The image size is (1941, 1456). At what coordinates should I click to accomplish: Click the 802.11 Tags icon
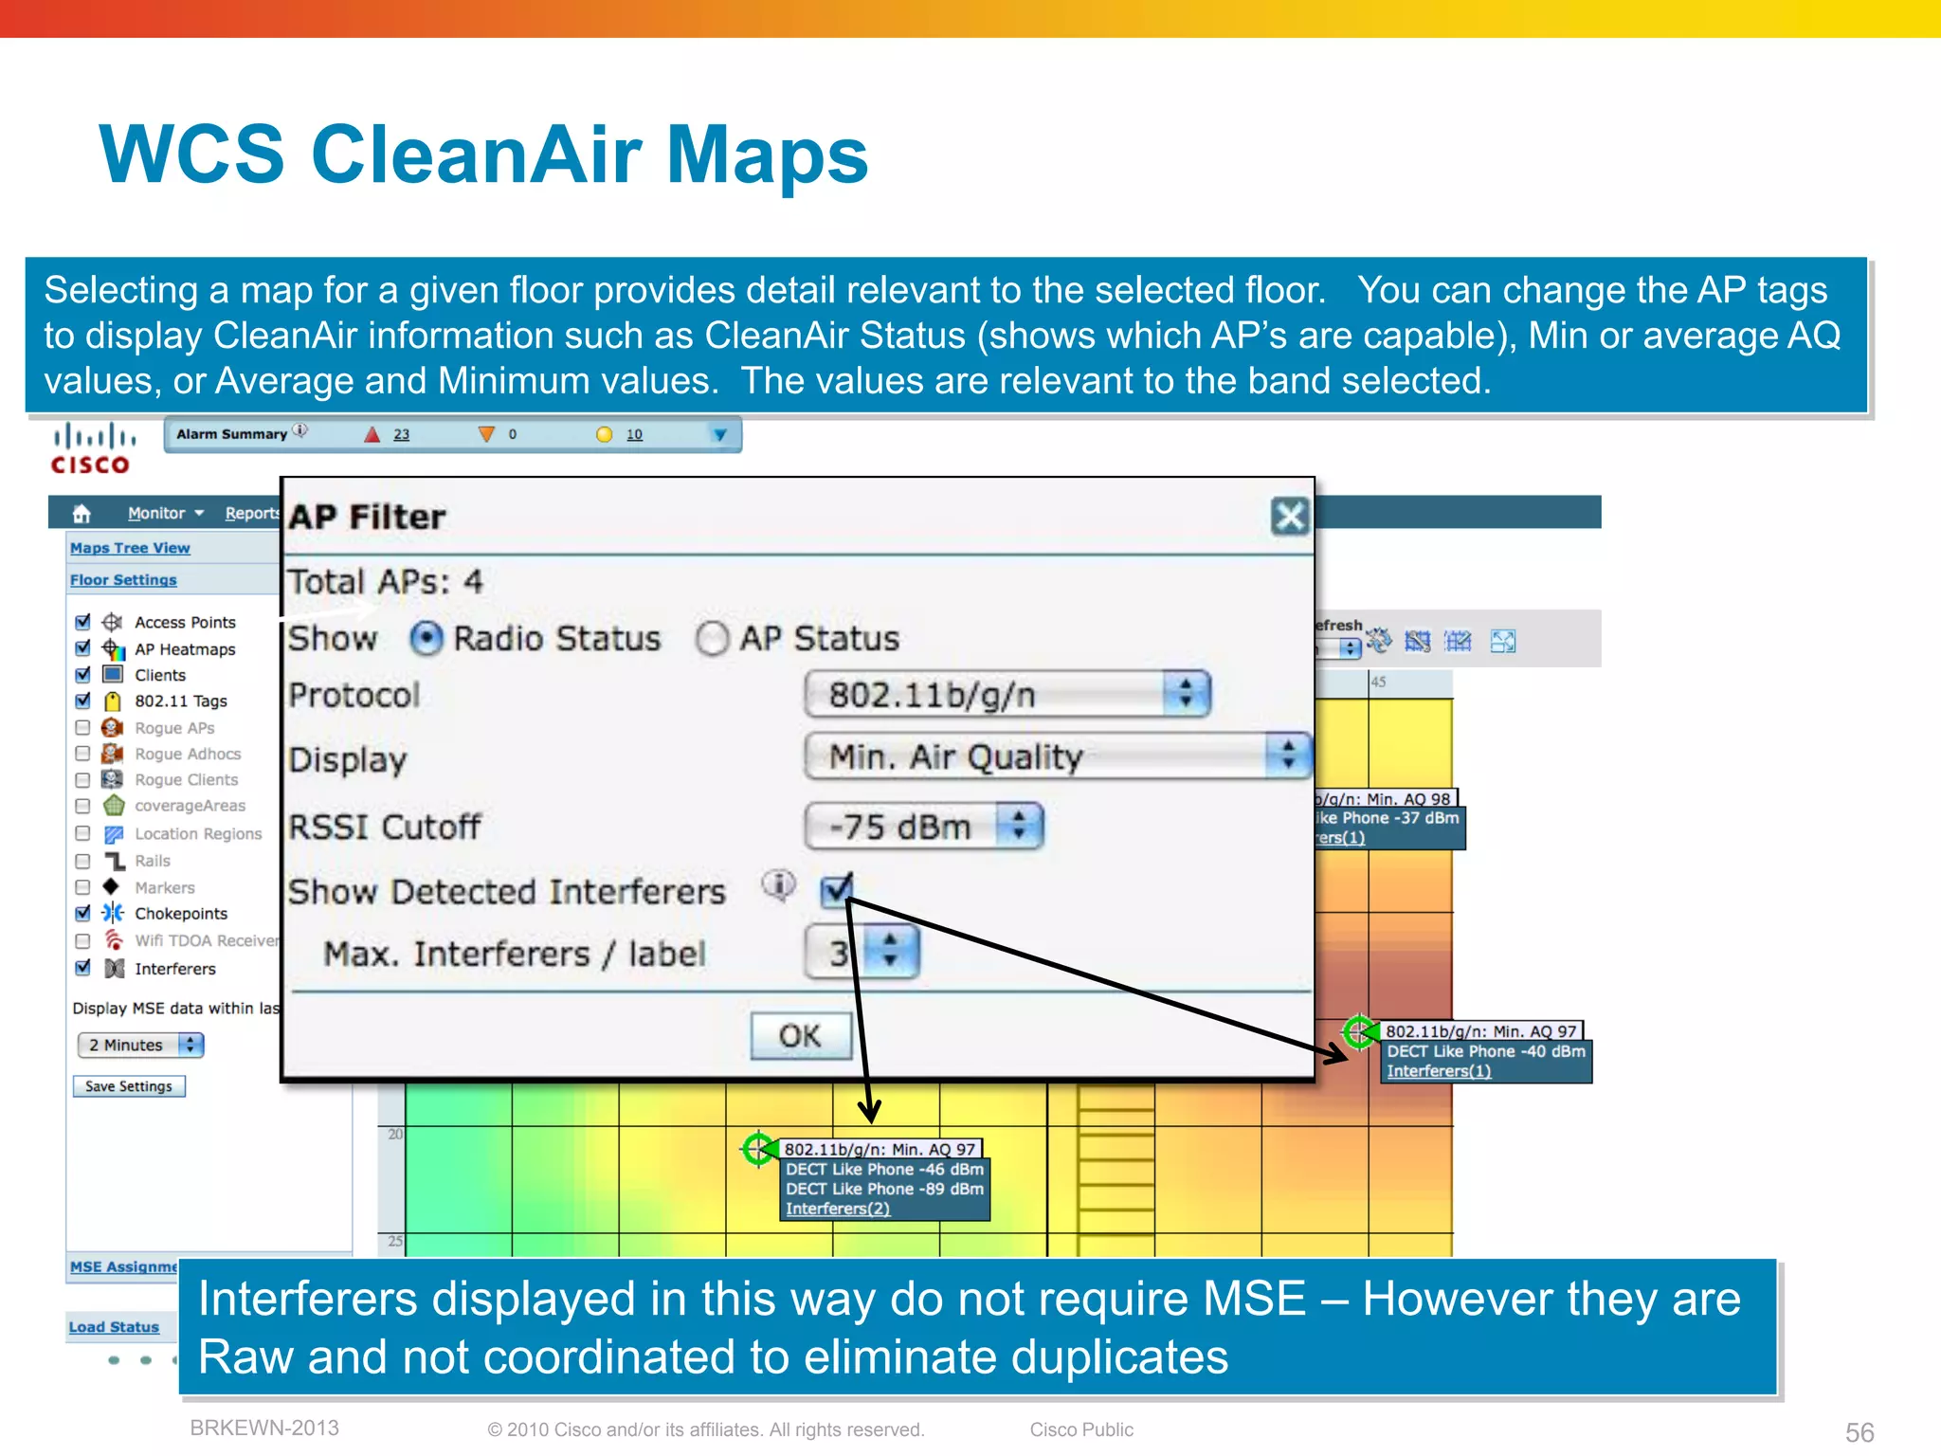click(x=113, y=701)
